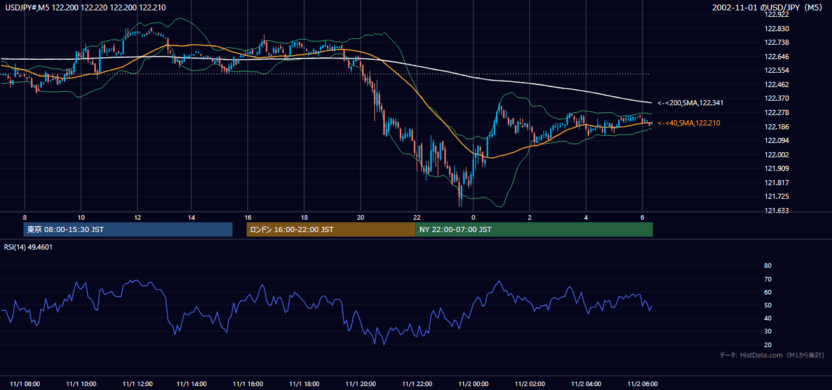Click the 11/2 06:00 time axis label
The height and width of the screenshot is (390, 832).
[x=642, y=383]
